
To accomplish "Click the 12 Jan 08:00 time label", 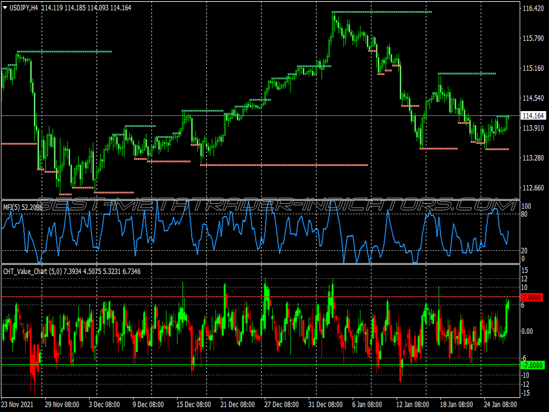I will pos(413,404).
